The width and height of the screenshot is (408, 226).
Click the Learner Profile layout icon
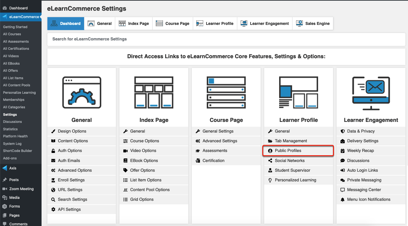[x=299, y=92]
